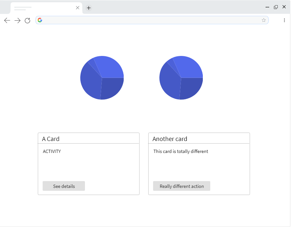The image size is (291, 227).
Task: Click the Google favicon in the address bar
Action: click(x=40, y=20)
